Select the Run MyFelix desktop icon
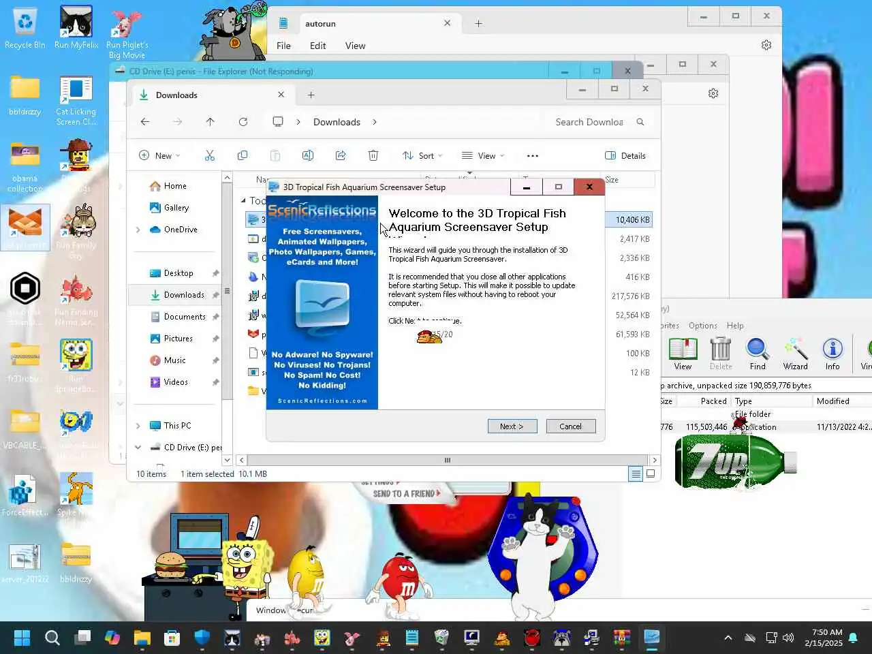The image size is (872, 654). pos(76,29)
